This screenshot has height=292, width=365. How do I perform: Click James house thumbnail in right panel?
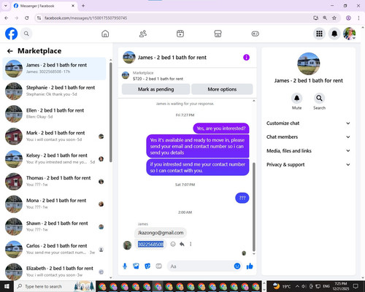[x=309, y=64]
